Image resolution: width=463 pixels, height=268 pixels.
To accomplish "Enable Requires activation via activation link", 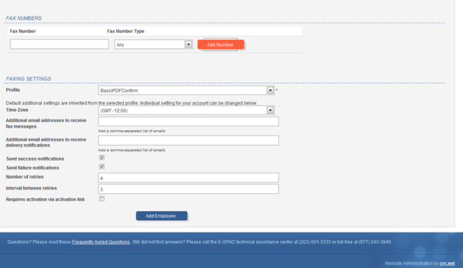I will tap(102, 199).
